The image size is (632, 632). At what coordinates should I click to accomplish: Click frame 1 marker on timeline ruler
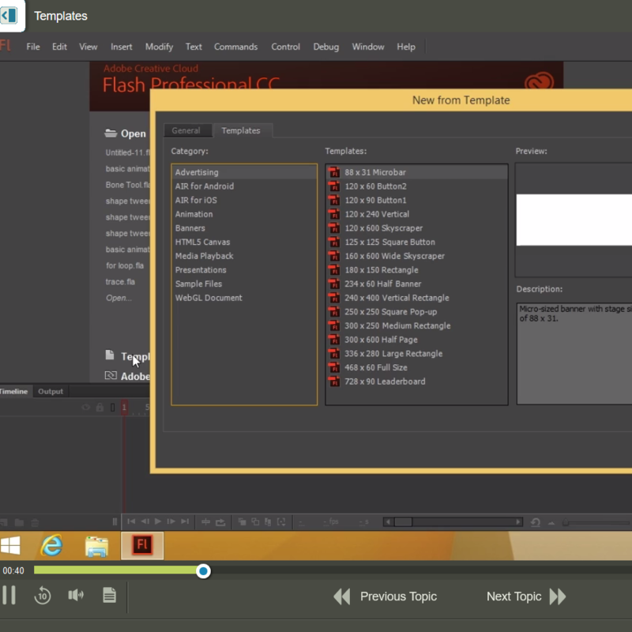point(124,408)
